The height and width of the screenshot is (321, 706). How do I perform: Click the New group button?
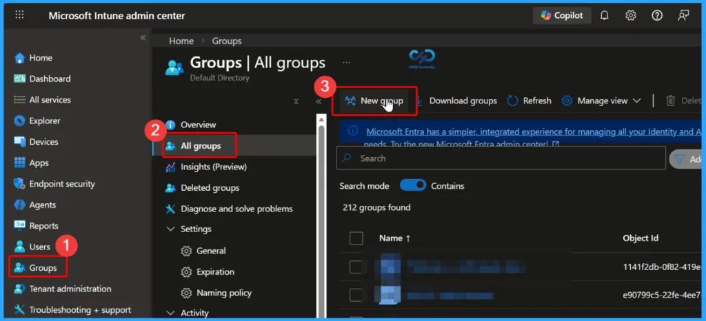pyautogui.click(x=374, y=101)
